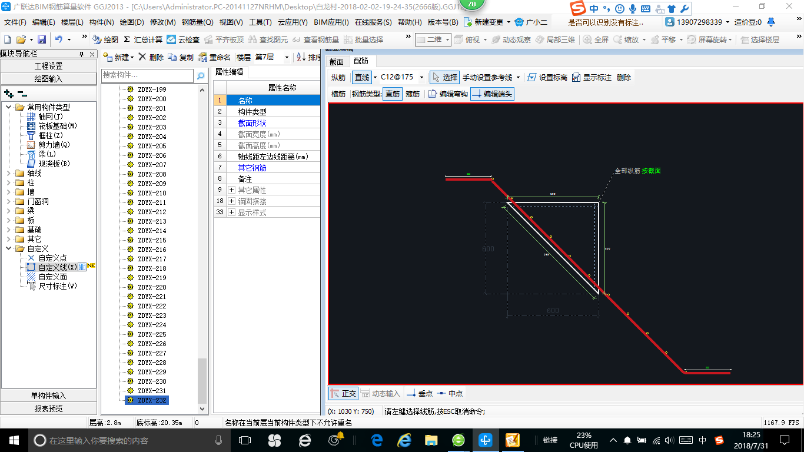
Task: Start 云检查 cloud check
Action: point(183,39)
